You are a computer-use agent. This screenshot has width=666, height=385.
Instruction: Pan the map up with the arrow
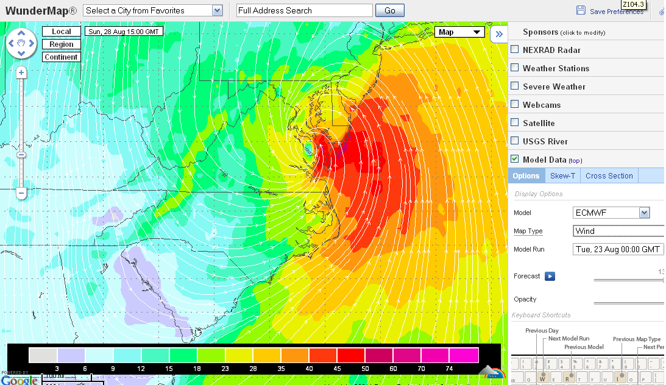click(21, 33)
